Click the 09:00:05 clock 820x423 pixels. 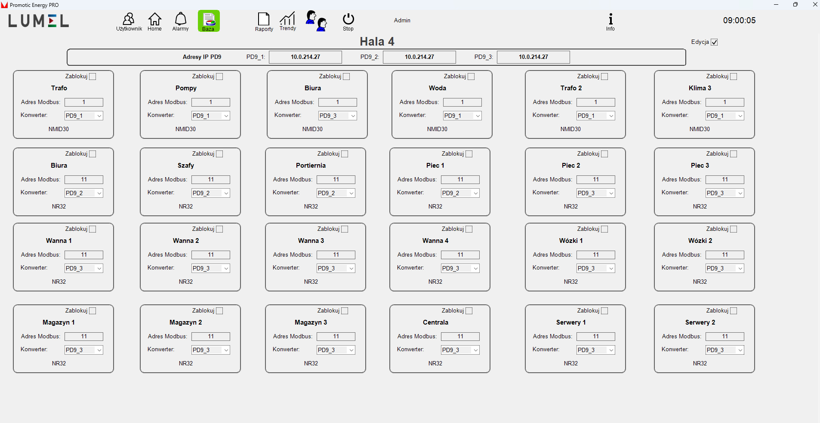click(x=739, y=20)
